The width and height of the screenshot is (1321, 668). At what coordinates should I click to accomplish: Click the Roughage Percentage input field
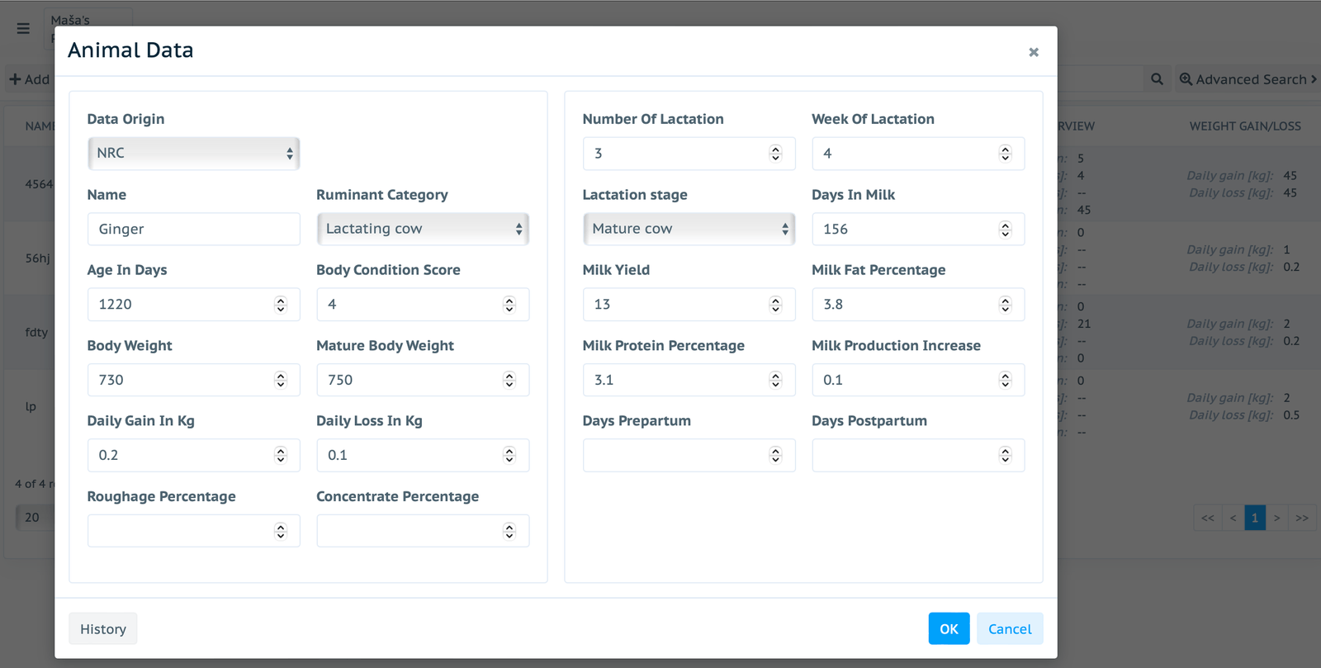point(194,531)
